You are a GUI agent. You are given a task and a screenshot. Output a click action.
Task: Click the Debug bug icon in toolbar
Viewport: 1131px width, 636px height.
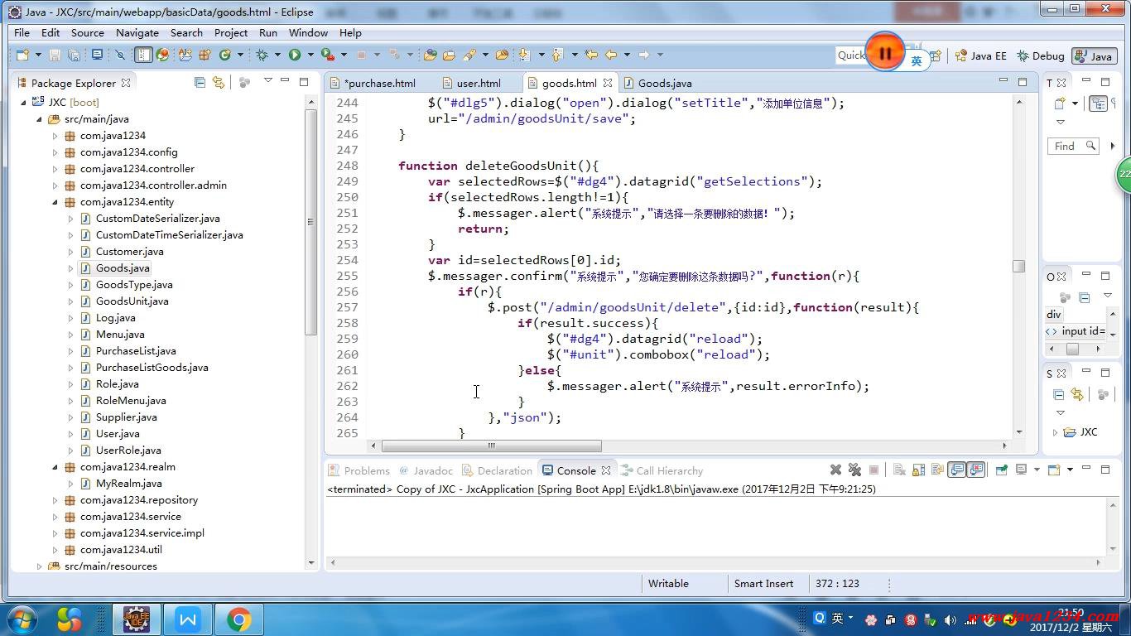point(262,55)
